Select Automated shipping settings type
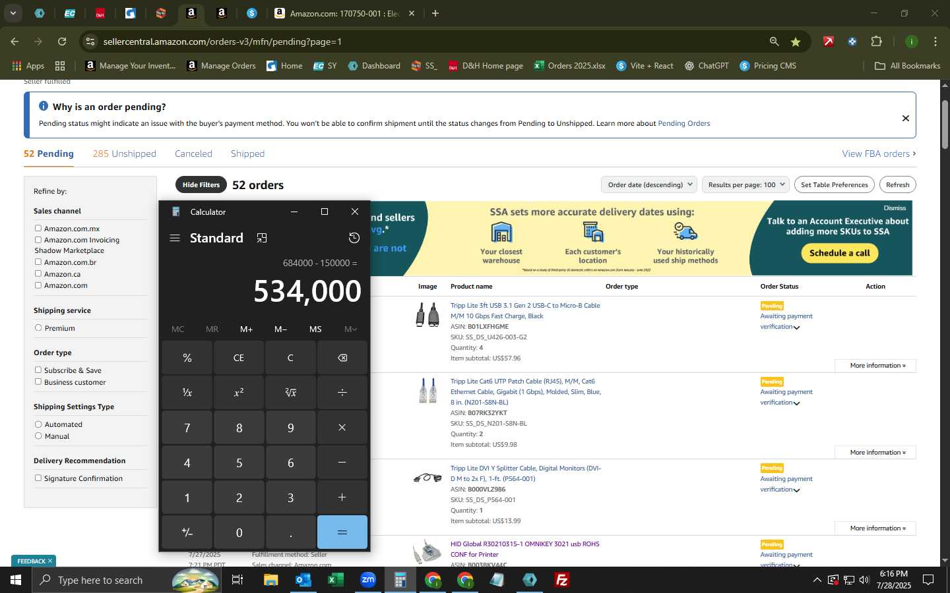This screenshot has width=950, height=593. [38, 424]
